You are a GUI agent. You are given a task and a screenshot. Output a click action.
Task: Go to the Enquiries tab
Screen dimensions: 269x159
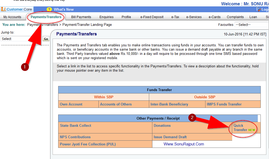(106, 17)
